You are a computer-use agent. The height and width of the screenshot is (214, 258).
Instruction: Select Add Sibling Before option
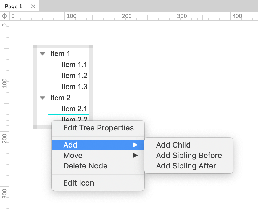point(189,156)
